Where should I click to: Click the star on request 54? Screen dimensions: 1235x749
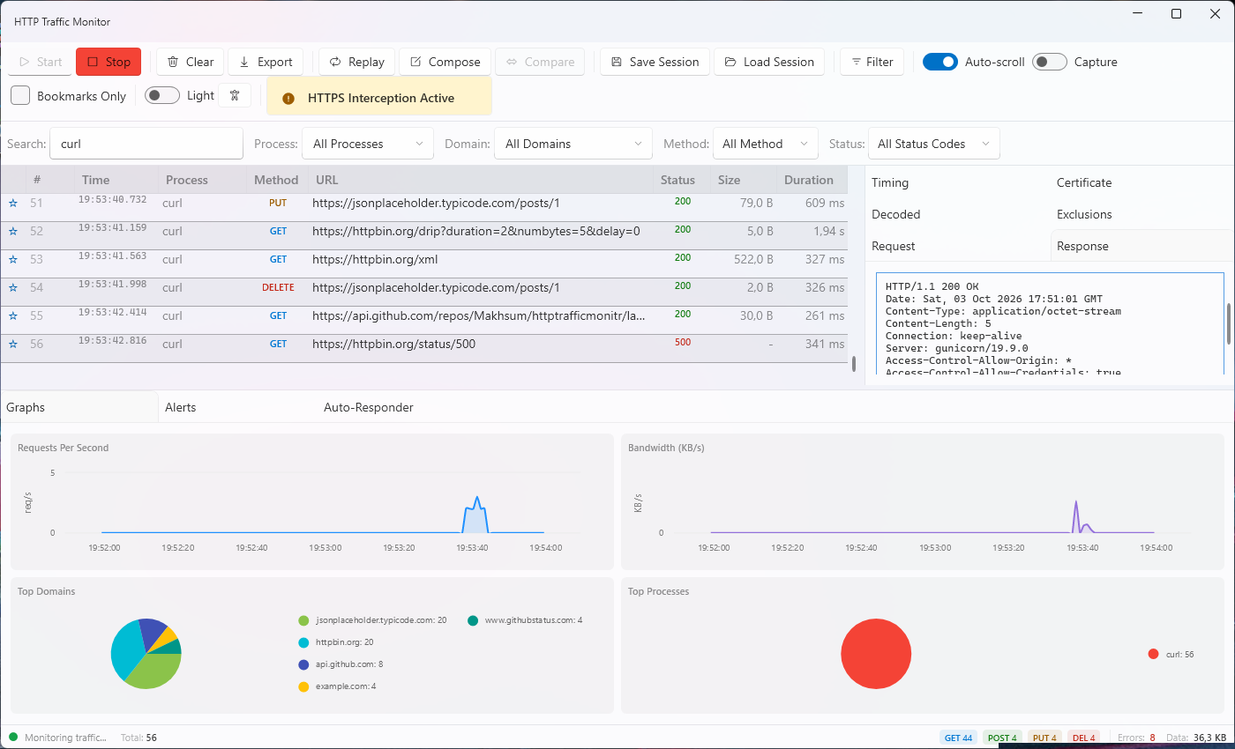coord(13,287)
